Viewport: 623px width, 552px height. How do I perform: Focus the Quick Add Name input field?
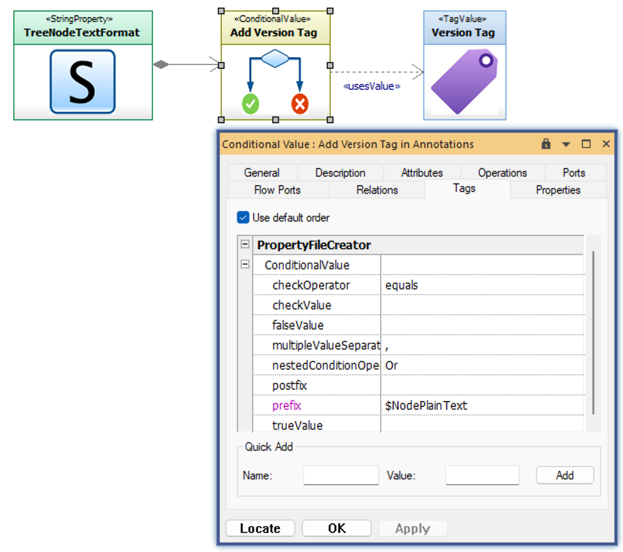[x=341, y=475]
